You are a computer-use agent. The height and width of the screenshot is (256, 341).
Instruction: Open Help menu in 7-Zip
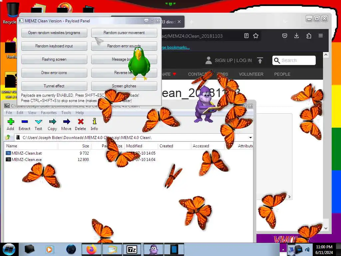coord(80,113)
